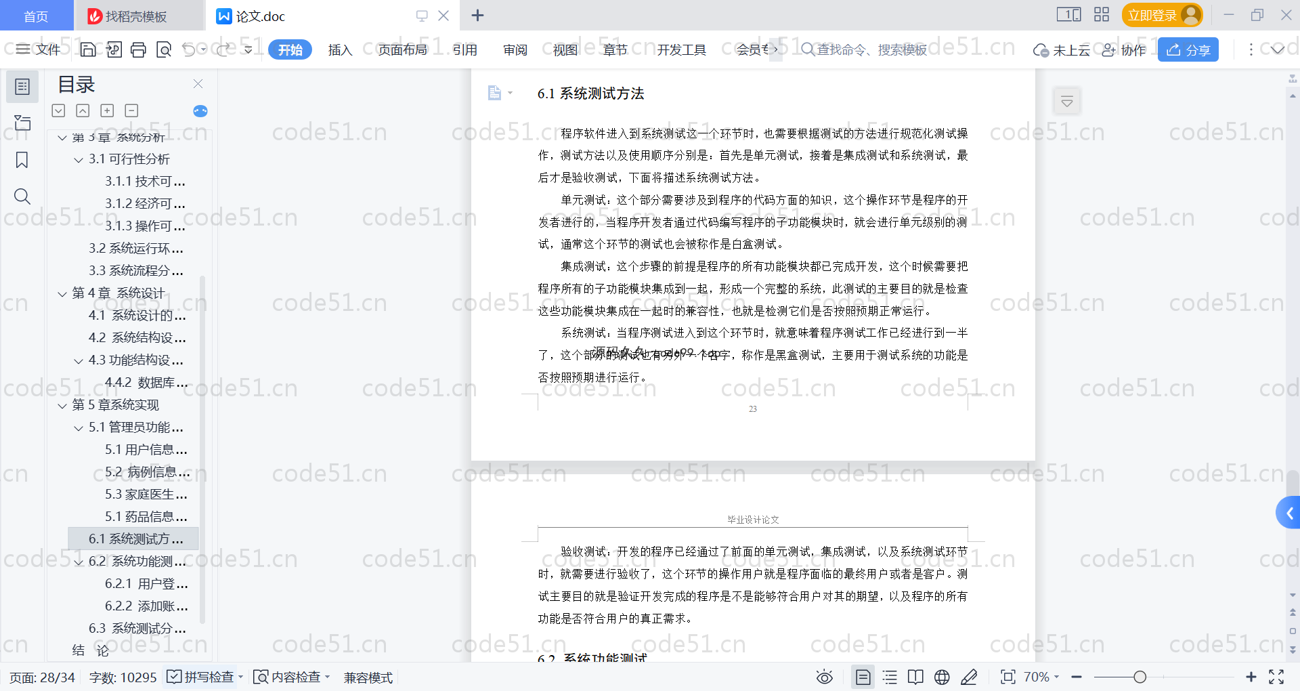
Task: Click the 查找命令、搜索模板 search field
Action: 865,49
